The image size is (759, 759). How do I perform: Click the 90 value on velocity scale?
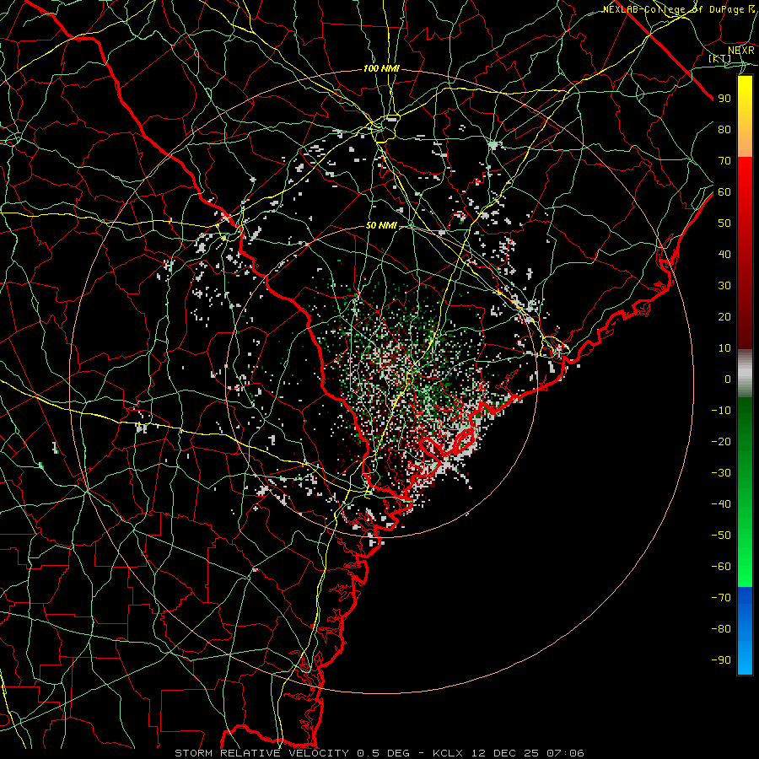coord(724,99)
